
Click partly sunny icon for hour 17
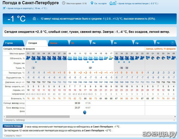[x=111, y=58]
